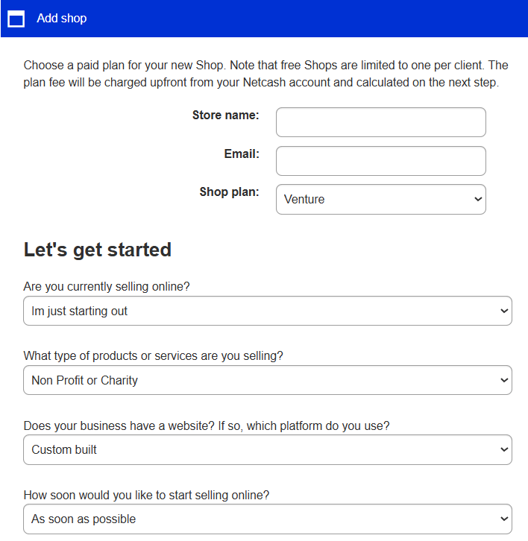Click the Email label

[242, 154]
